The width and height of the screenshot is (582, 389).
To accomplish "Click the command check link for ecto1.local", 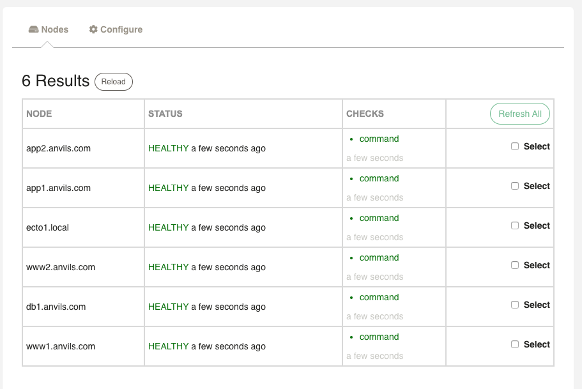I will click(379, 218).
